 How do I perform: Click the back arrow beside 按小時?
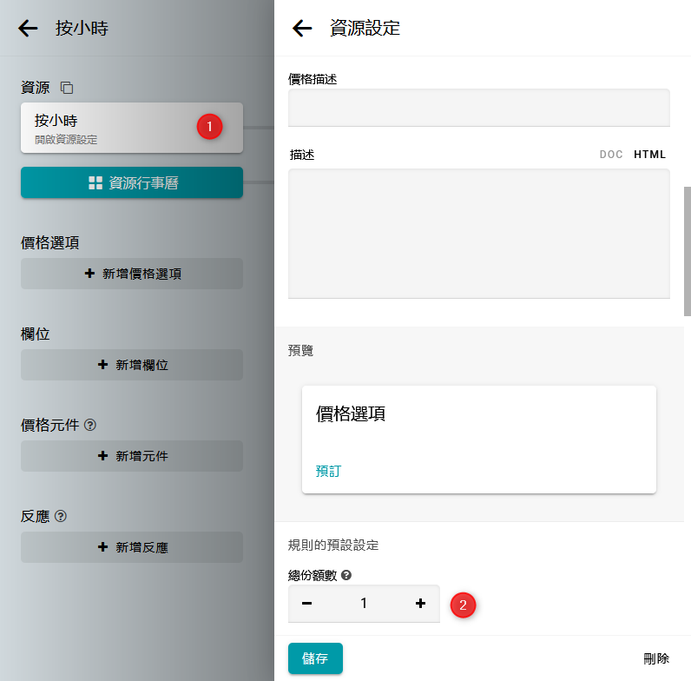click(28, 28)
